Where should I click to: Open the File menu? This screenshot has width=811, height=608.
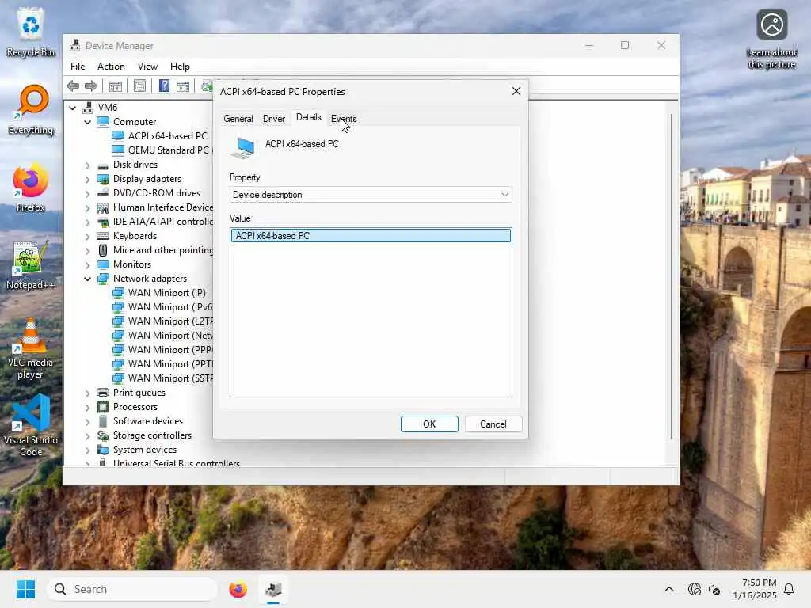point(78,66)
